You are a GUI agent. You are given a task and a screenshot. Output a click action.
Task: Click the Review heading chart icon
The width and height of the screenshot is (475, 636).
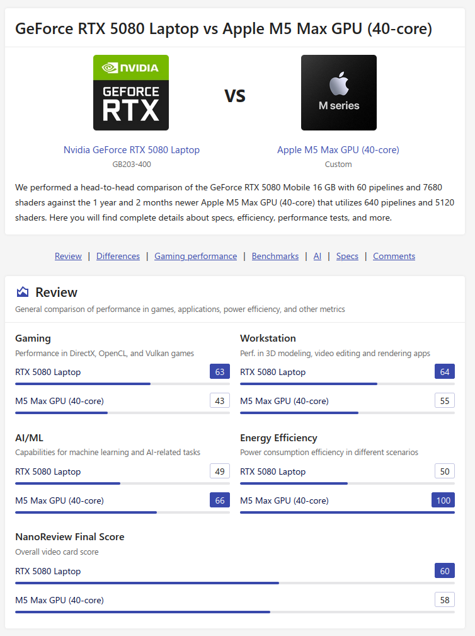coord(22,292)
